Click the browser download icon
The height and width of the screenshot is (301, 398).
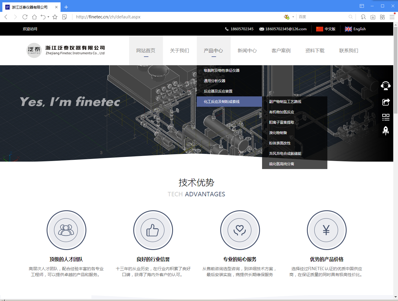click(373, 17)
